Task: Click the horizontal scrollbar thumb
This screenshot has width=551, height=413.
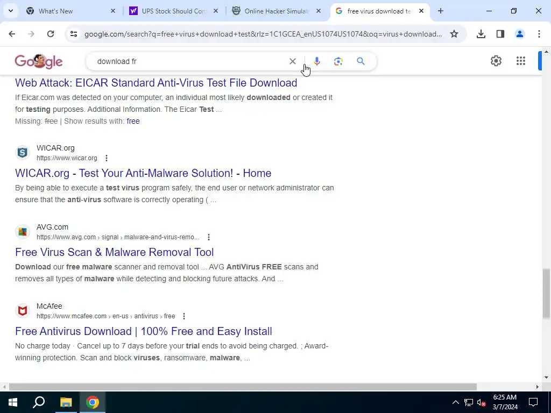Action: coord(243,387)
